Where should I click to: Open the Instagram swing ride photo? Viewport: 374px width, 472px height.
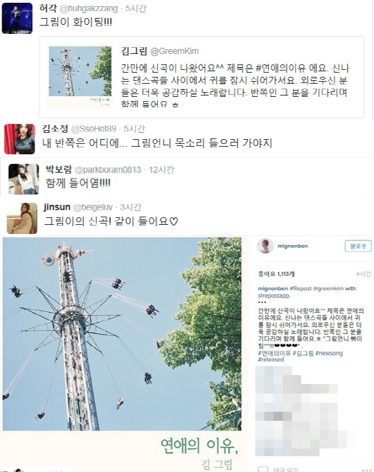122,334
